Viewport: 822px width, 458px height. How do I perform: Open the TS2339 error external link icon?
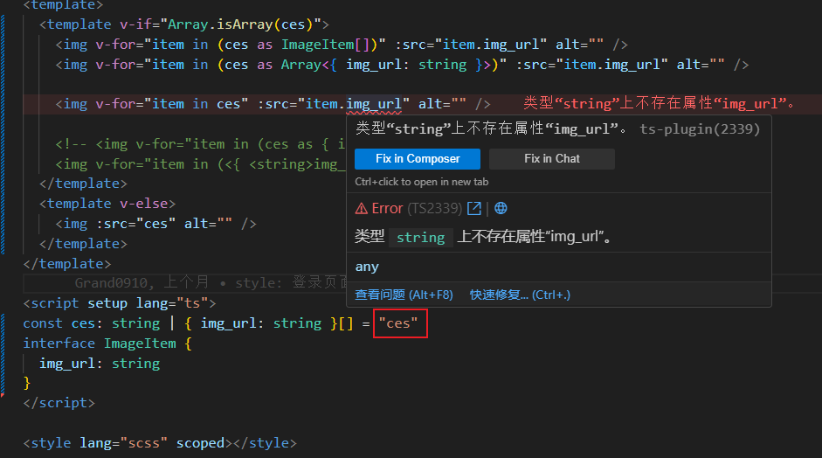coord(474,208)
